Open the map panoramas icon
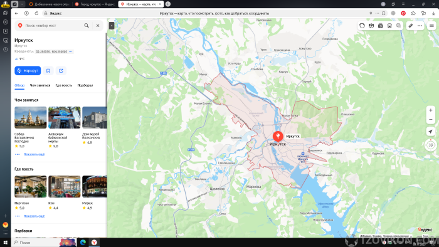The image size is (439, 247). point(371,26)
